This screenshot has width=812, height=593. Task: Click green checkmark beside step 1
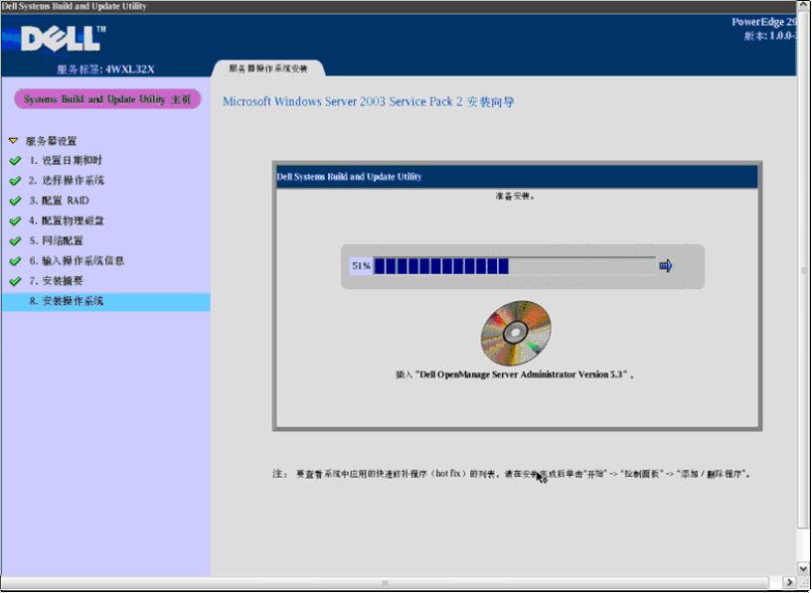tap(15, 161)
